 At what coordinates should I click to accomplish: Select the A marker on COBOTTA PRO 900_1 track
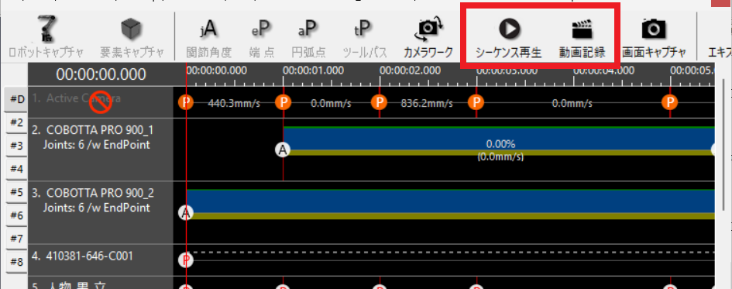(283, 150)
